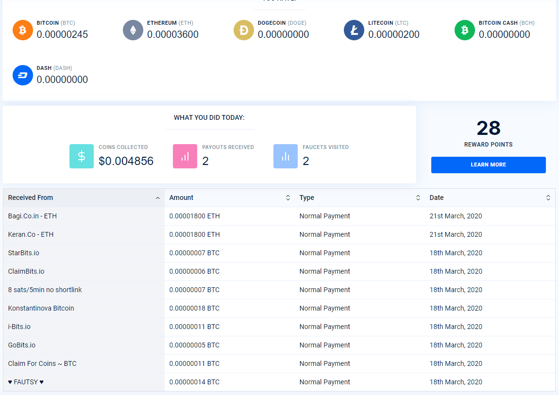Click the pink Payouts Received chart icon
The height and width of the screenshot is (395, 559).
click(185, 156)
